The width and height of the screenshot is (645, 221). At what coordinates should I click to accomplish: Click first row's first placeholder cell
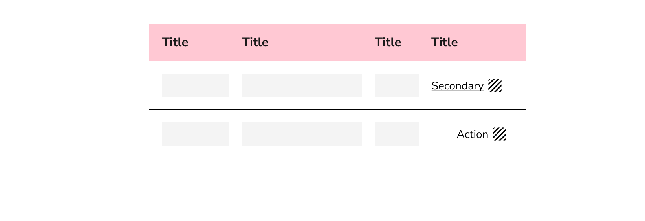click(x=196, y=85)
